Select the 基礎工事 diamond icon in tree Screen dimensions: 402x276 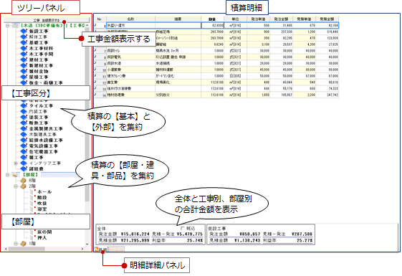tap(24, 42)
